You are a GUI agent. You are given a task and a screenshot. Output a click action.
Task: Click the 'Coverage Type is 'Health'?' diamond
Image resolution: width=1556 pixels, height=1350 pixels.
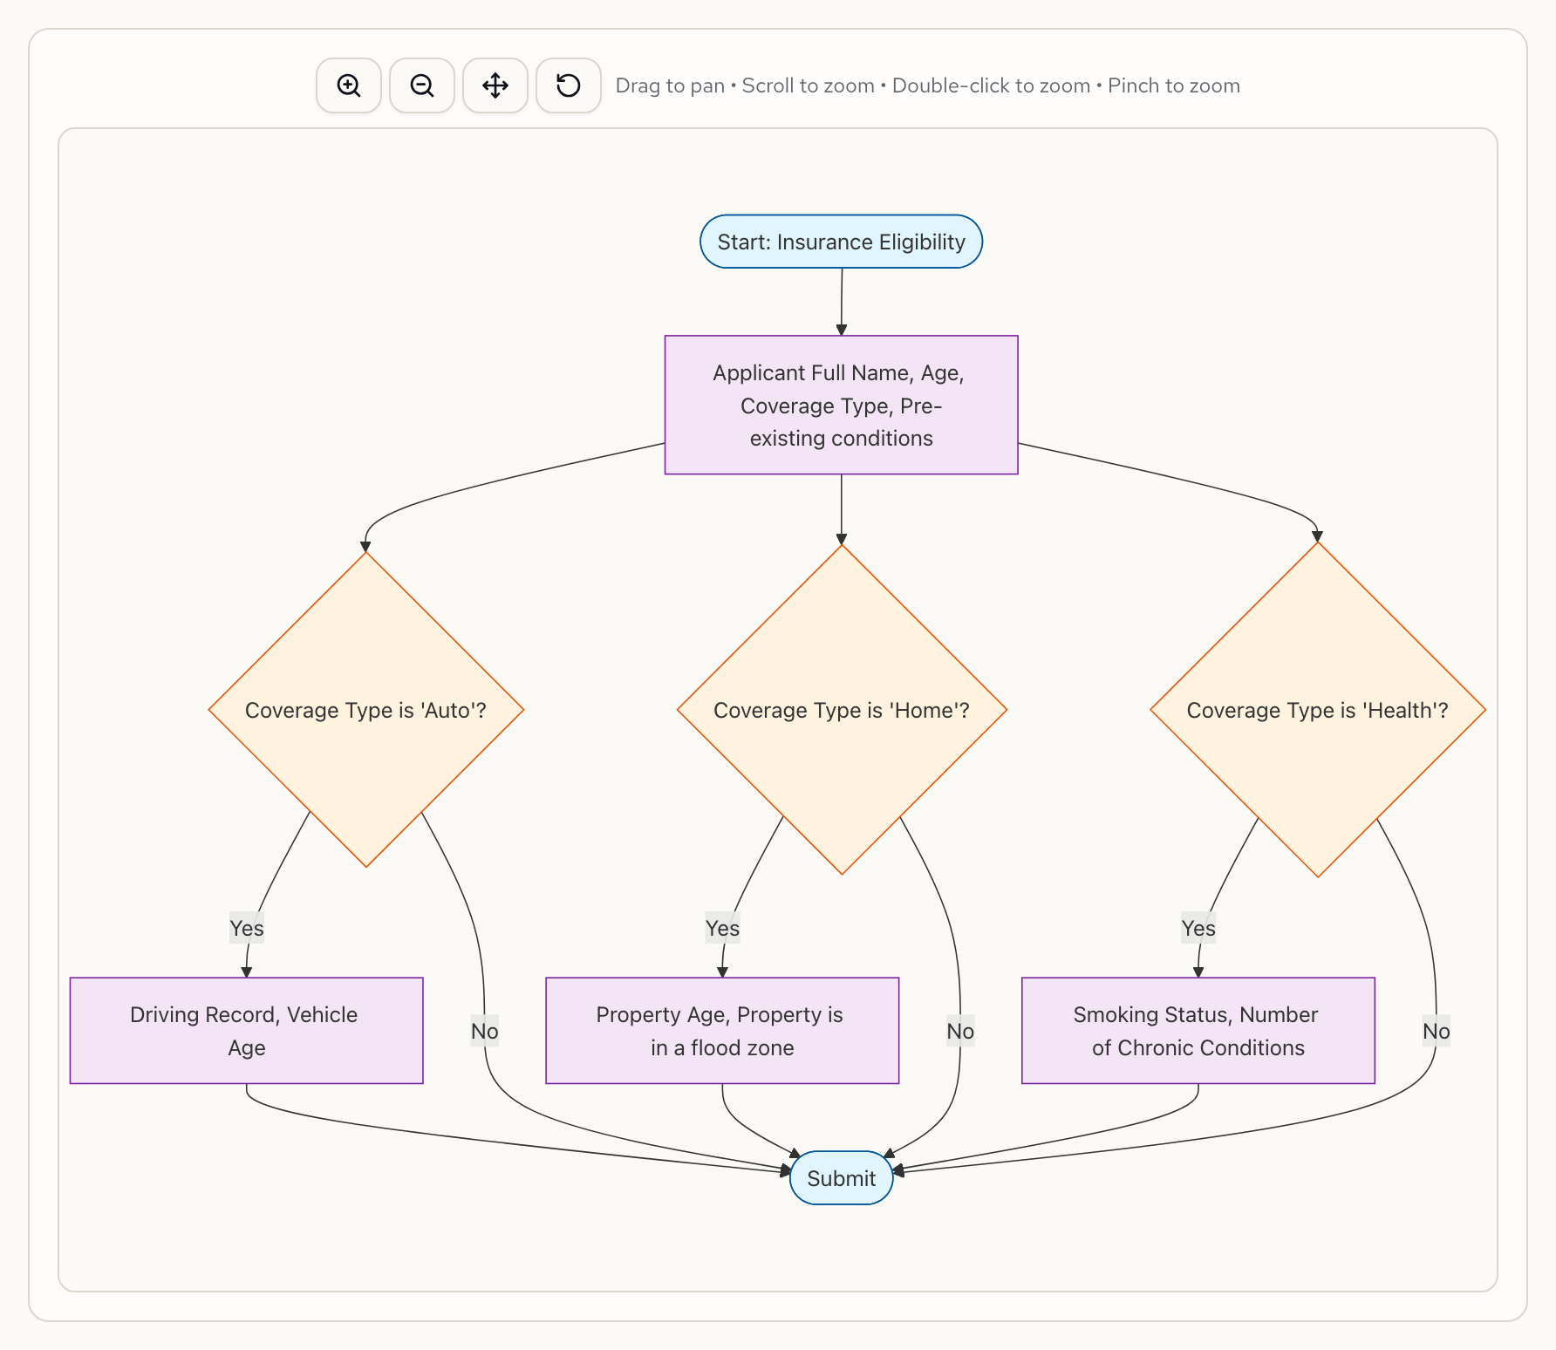coord(1319,710)
